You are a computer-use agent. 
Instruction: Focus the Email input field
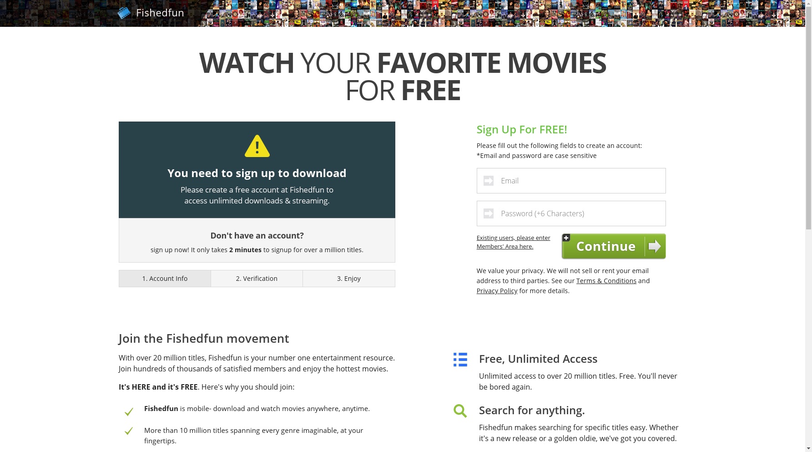tap(571, 181)
